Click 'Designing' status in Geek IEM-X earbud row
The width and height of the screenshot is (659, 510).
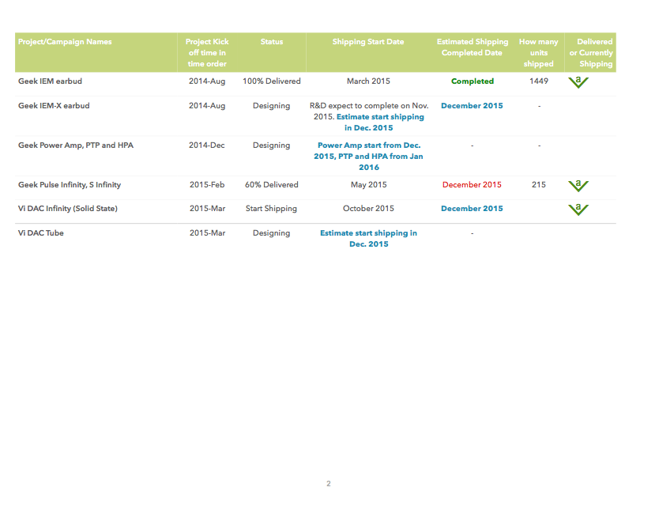point(272,105)
